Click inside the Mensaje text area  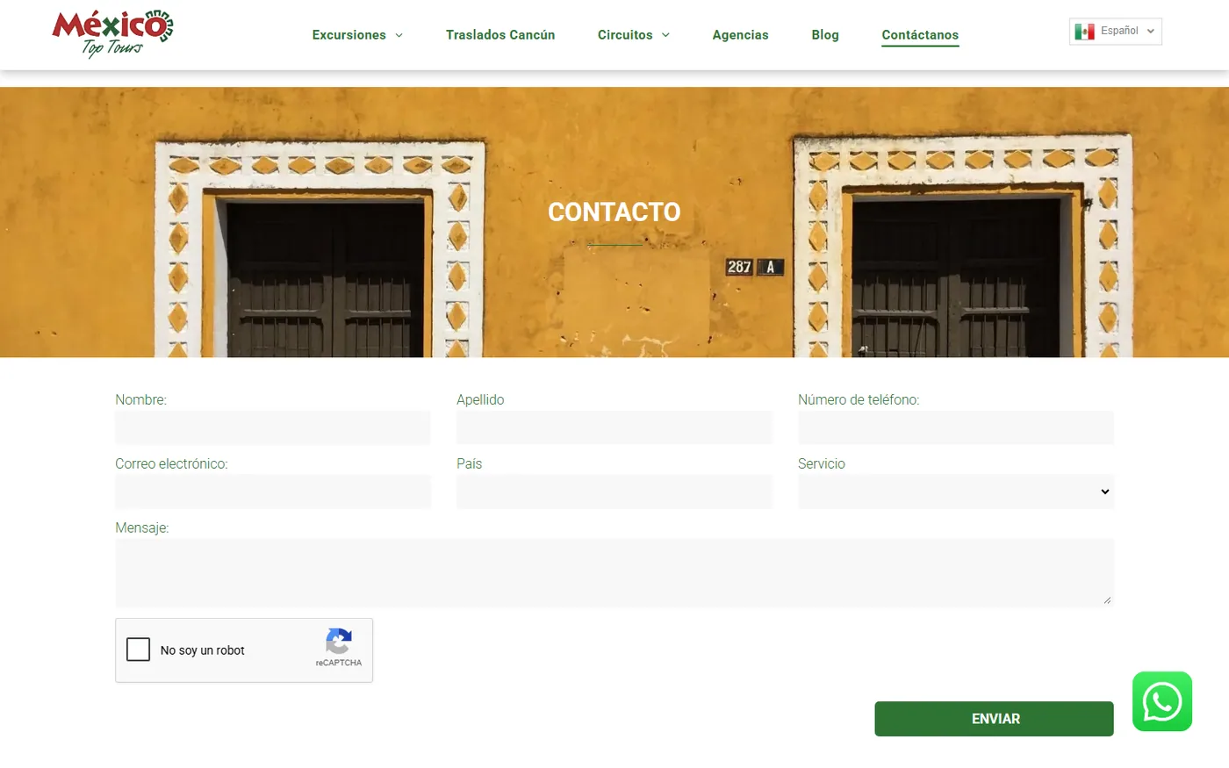(x=614, y=572)
